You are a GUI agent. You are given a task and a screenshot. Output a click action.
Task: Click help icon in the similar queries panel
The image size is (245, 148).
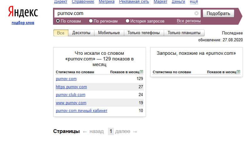point(239,72)
